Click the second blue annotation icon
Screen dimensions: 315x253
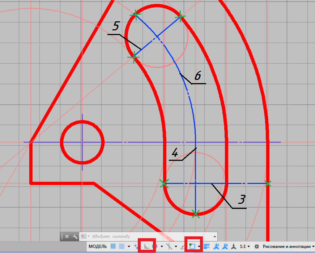225,246
